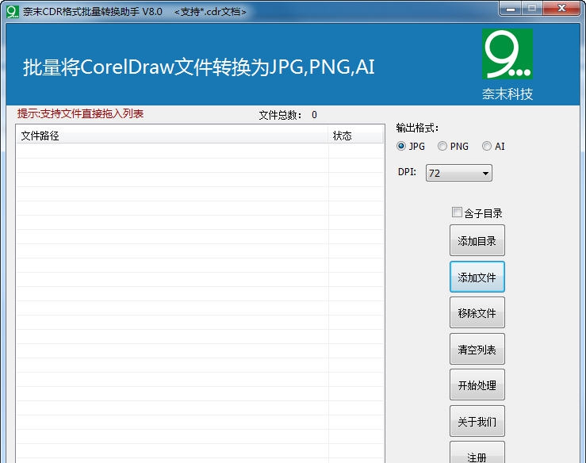Image resolution: width=586 pixels, height=463 pixels.
Task: Click the large green 9 logo in banner
Action: click(507, 54)
